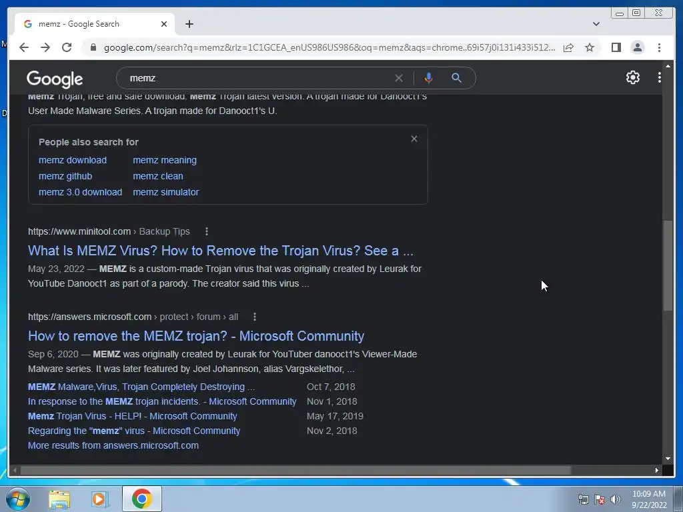Open What Is MEMZ Virus result
Image resolution: width=683 pixels, height=512 pixels.
tap(221, 251)
